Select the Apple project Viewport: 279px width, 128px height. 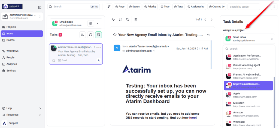pos(248,95)
